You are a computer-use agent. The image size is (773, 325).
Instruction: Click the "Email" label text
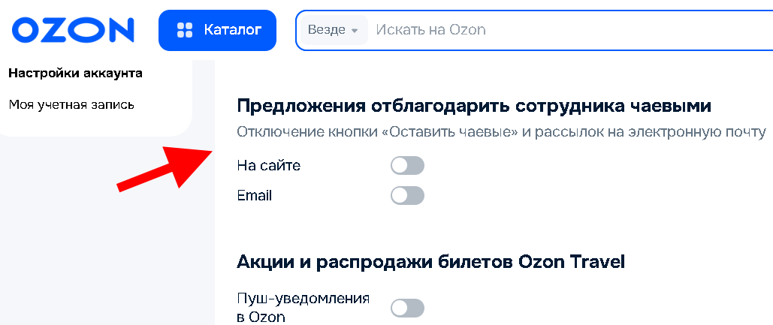click(254, 196)
